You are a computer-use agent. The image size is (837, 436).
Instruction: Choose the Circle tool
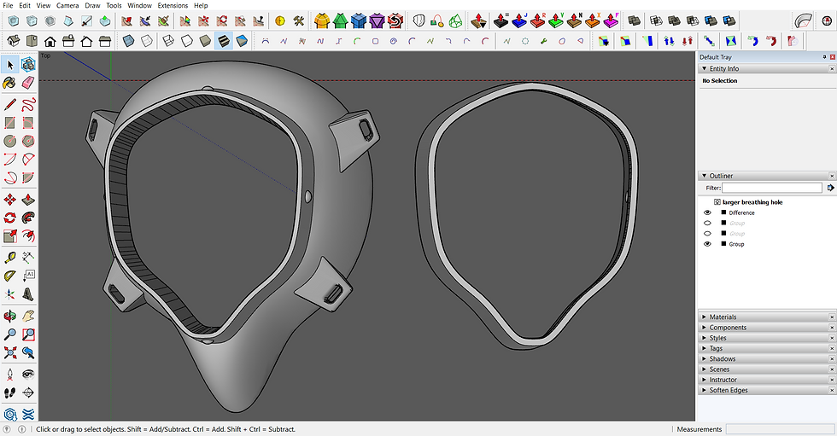point(9,141)
